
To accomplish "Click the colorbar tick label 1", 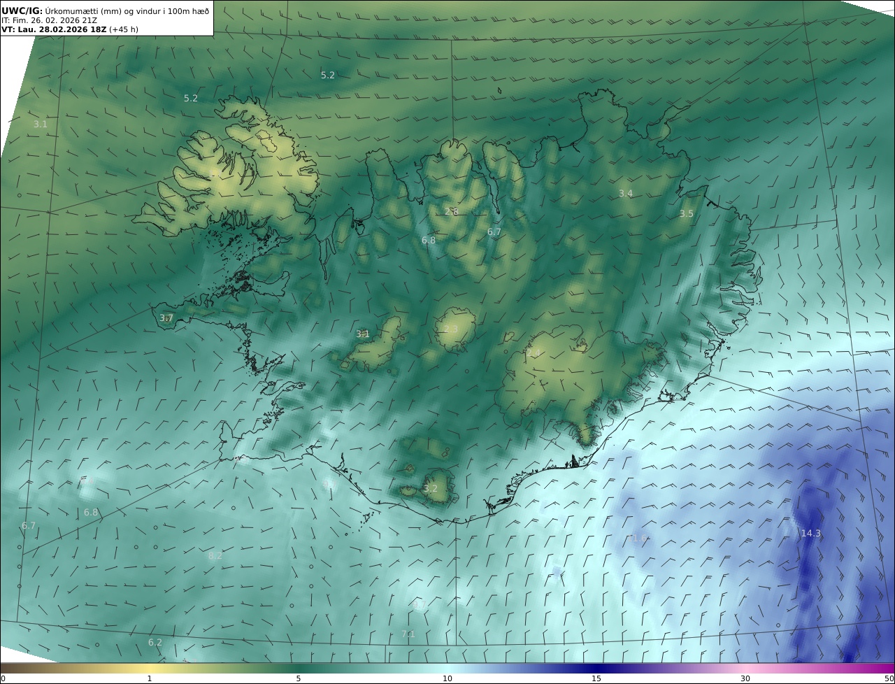I will click(150, 678).
